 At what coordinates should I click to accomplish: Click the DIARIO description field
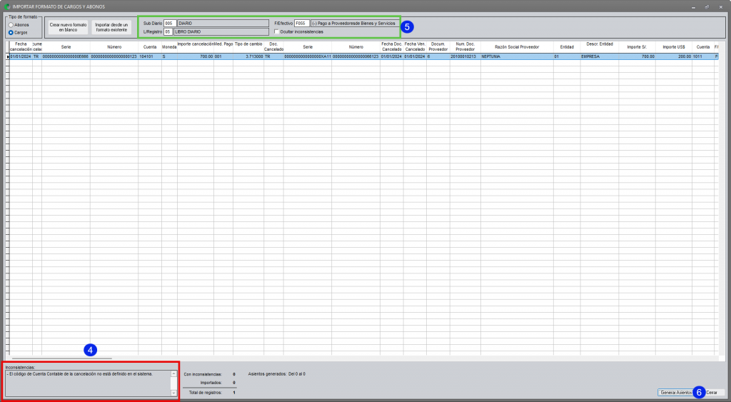[x=223, y=24]
